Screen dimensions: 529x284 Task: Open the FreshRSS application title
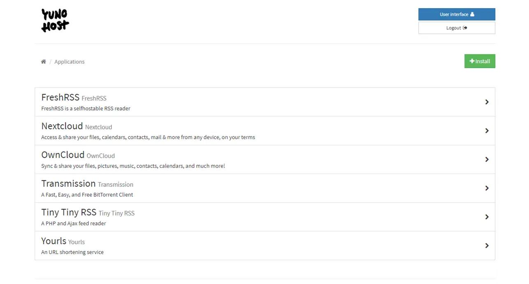[60, 98]
